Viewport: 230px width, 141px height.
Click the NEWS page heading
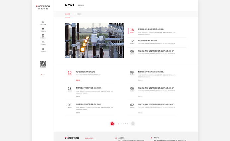click(70, 5)
